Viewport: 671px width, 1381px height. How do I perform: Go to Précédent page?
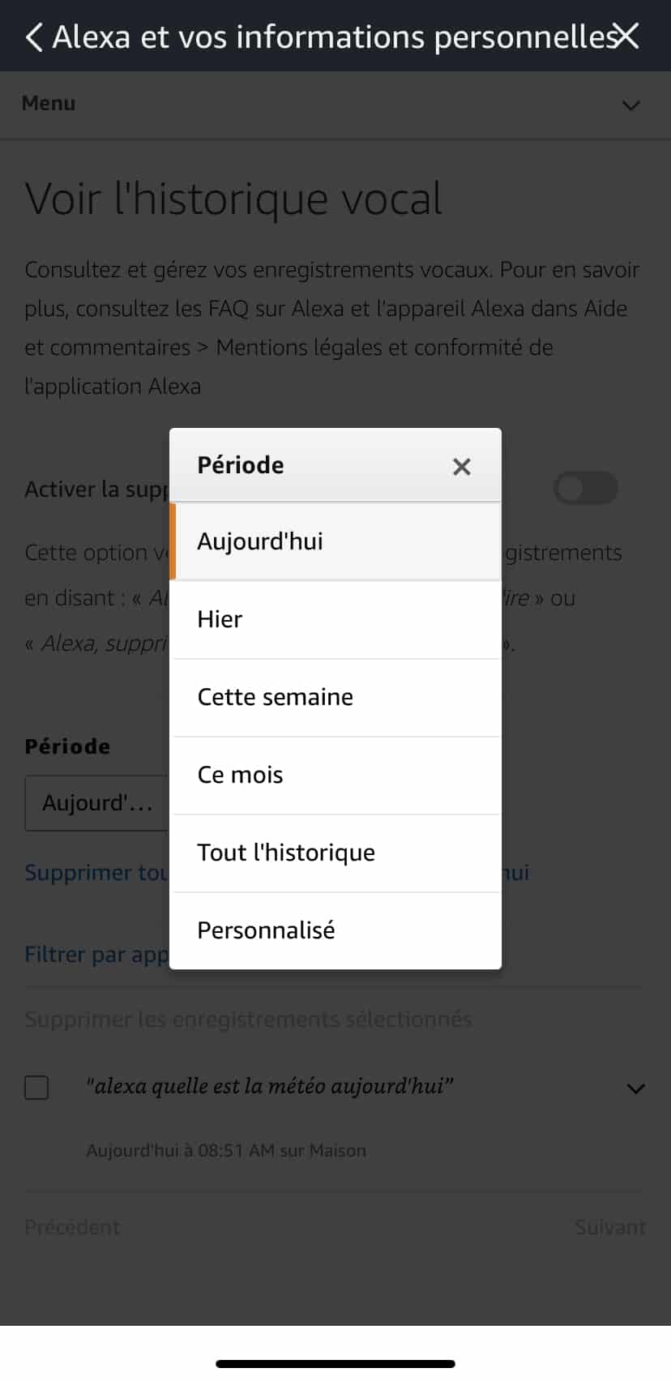(72, 1228)
